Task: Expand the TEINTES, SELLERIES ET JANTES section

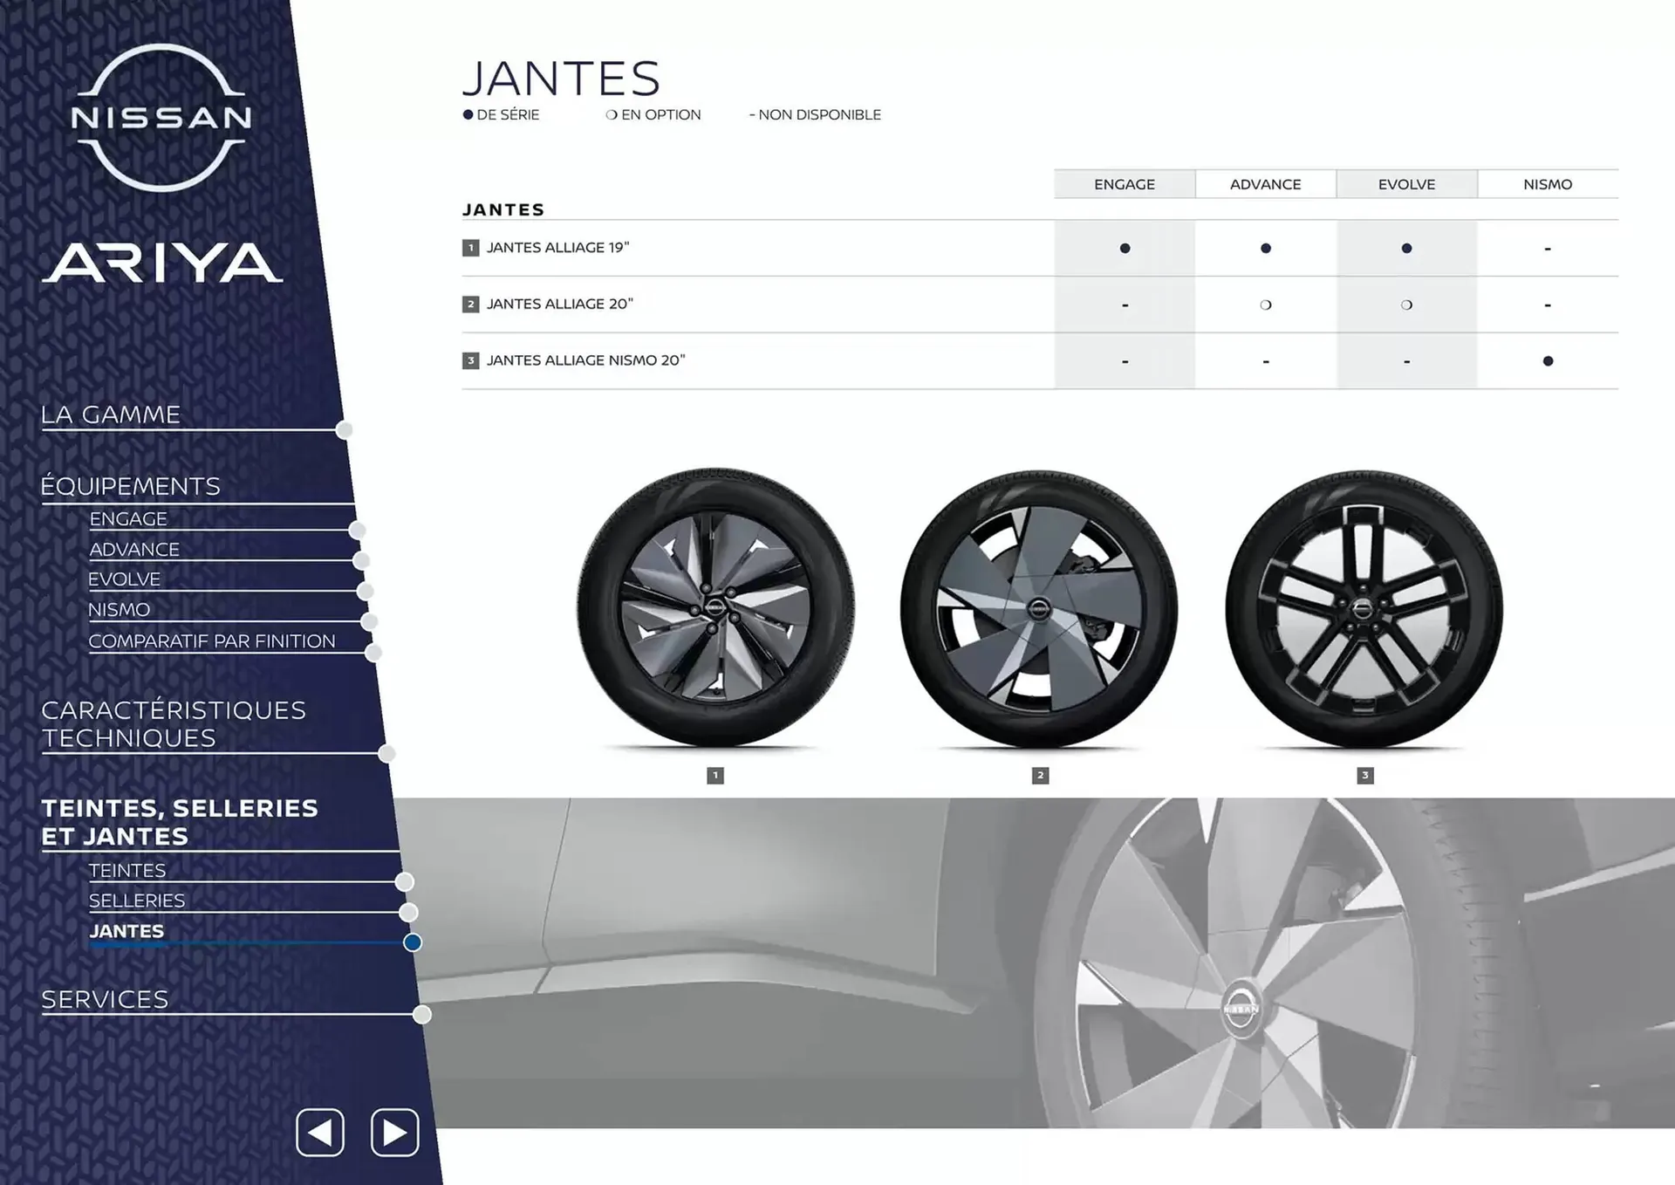Action: [179, 821]
